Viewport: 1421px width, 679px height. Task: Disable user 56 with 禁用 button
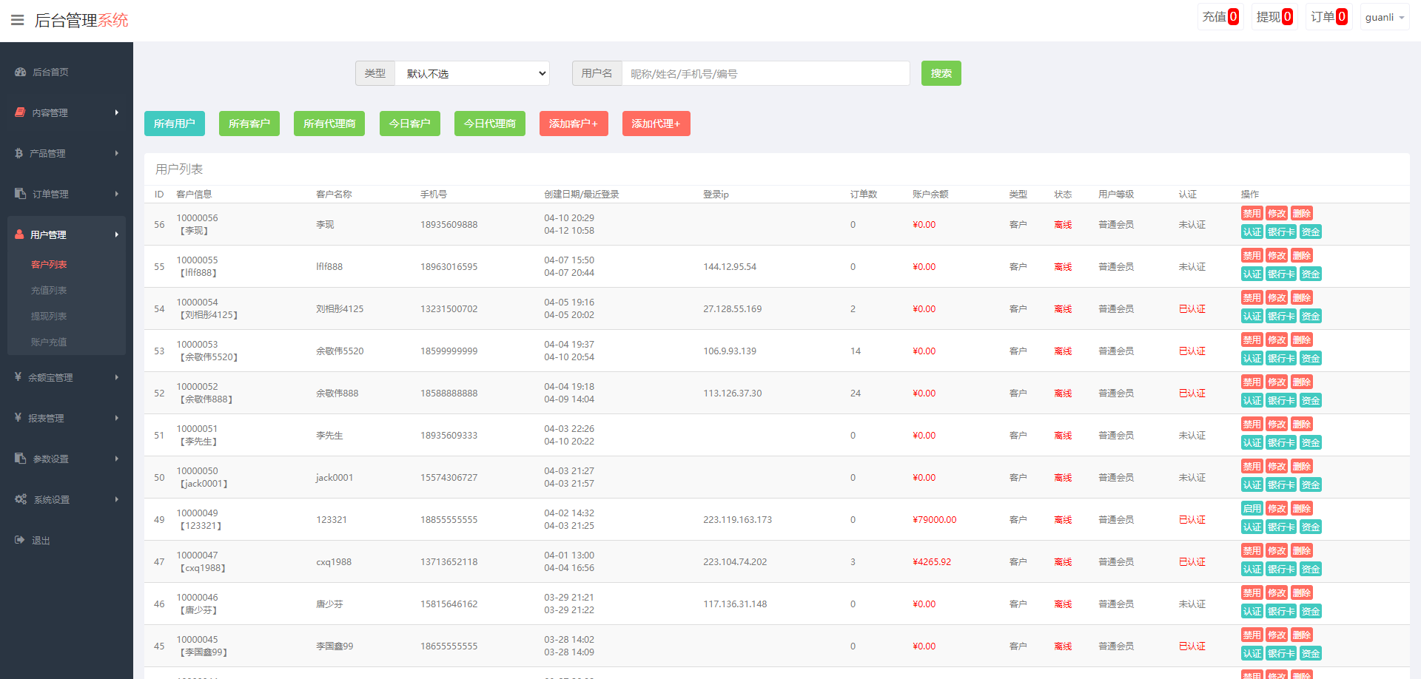[x=1252, y=214]
